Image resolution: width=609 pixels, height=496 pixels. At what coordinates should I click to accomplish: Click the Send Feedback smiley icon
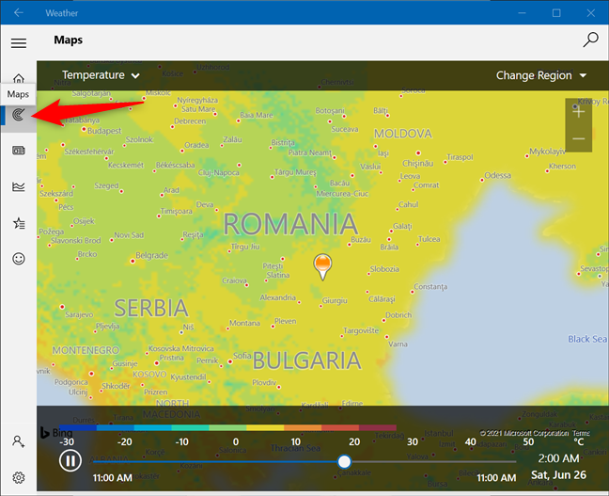(19, 259)
